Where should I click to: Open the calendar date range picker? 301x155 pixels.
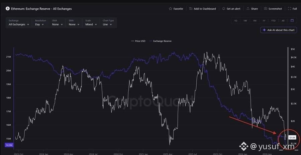(x=292, y=20)
